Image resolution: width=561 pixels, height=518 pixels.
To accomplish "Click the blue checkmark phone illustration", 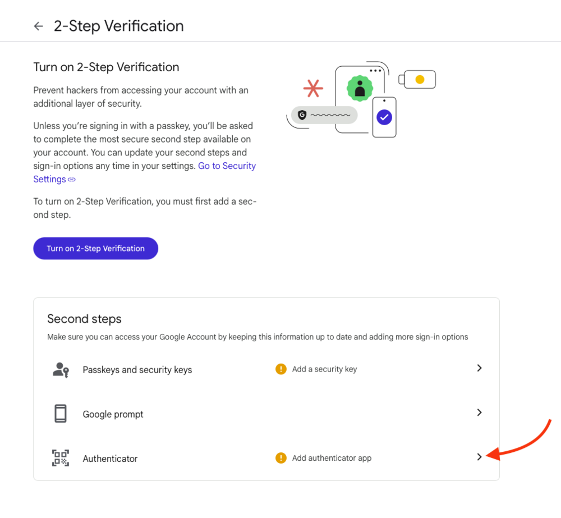I will [384, 117].
